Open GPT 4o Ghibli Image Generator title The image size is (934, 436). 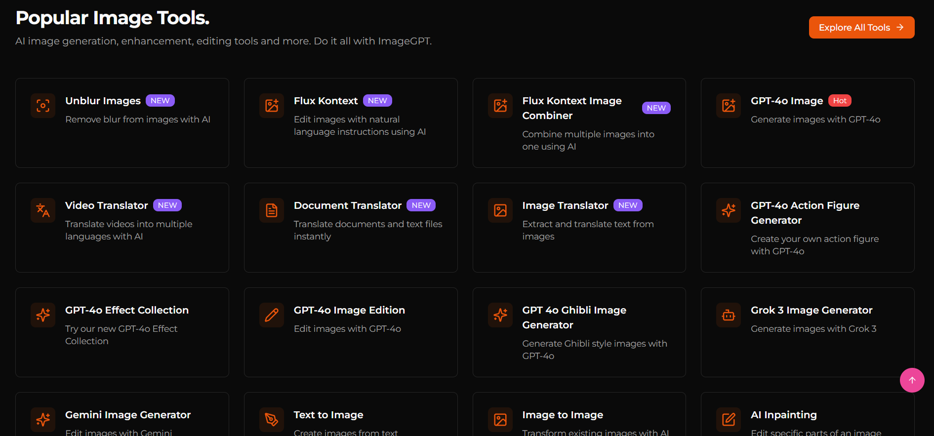574,317
